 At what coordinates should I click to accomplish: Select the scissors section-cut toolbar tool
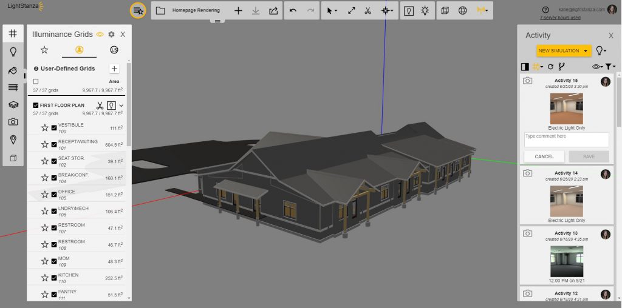pyautogui.click(x=368, y=11)
